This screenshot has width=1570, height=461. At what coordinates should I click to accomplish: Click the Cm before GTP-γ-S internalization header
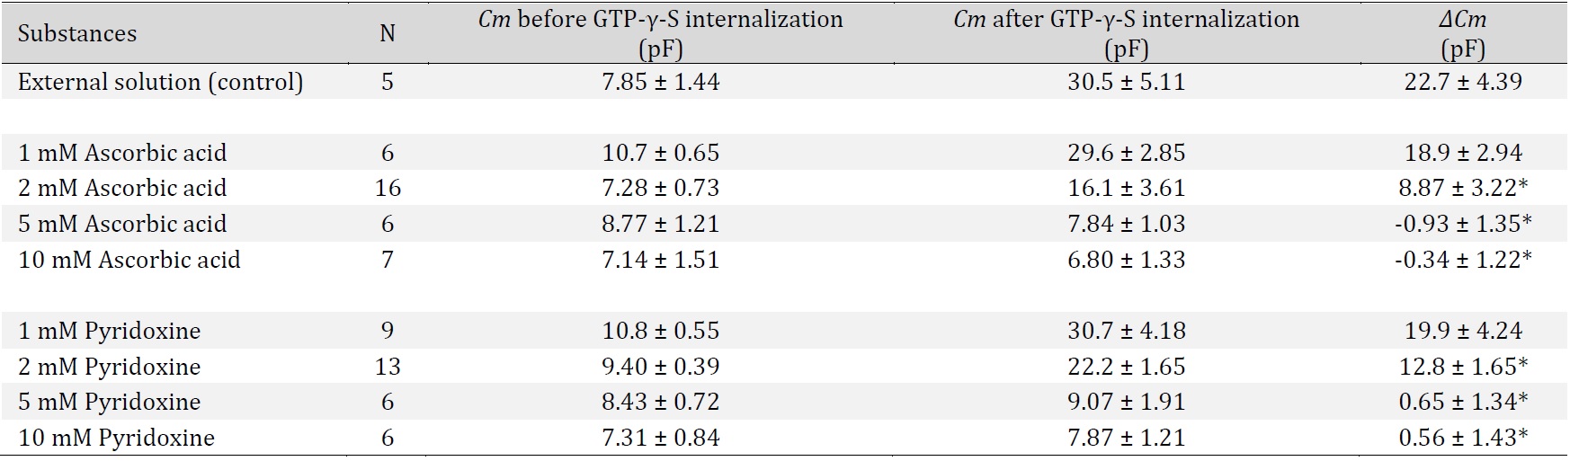click(x=661, y=33)
